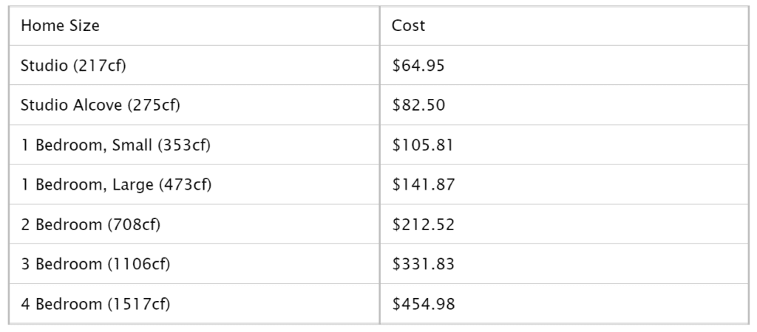Click the Home Size column header

coord(194,26)
